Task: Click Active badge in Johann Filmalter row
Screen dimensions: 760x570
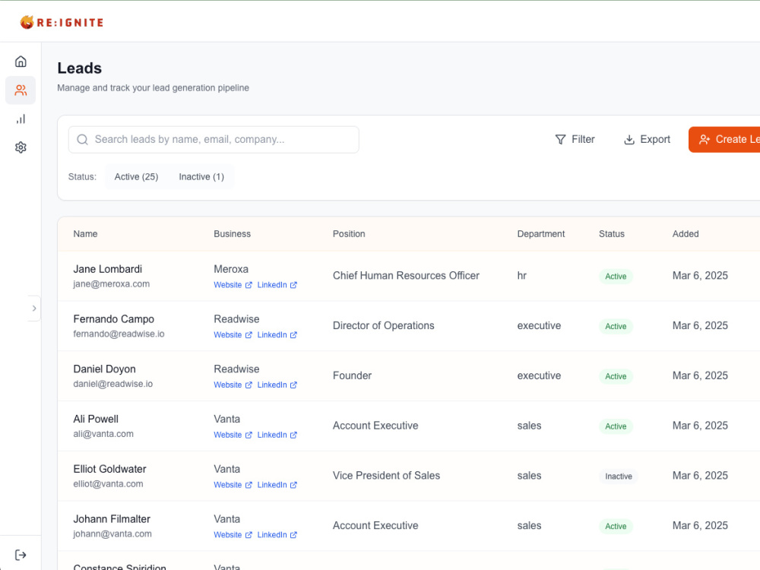Action: (616, 527)
